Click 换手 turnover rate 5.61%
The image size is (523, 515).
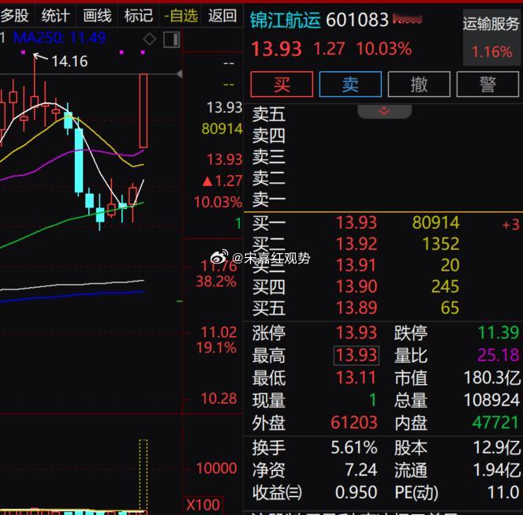tap(354, 448)
